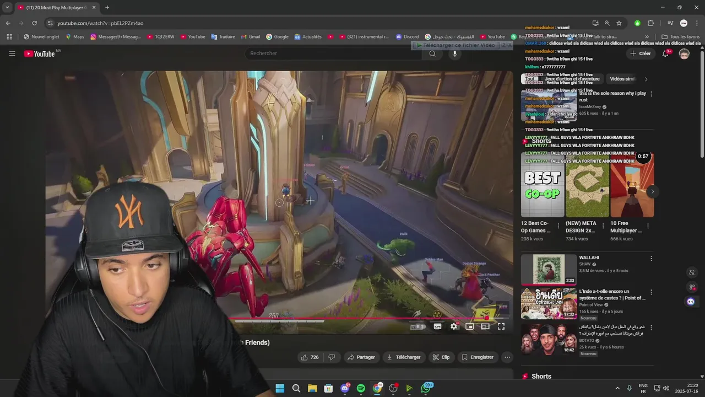Enter fullscreen mode
Screen dimensions: 705x397
pos(501,326)
